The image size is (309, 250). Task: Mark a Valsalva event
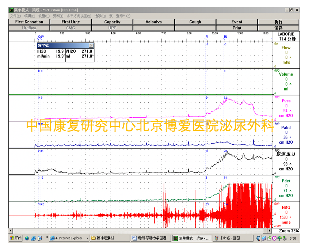point(154,22)
